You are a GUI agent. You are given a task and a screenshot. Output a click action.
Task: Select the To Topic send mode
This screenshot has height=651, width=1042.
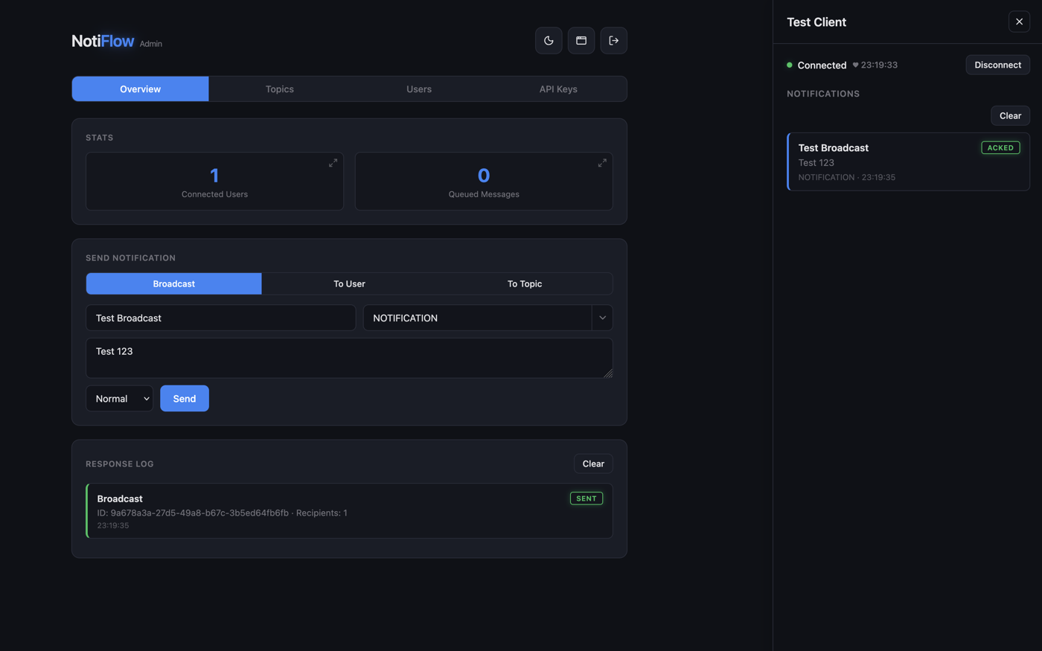[525, 283]
